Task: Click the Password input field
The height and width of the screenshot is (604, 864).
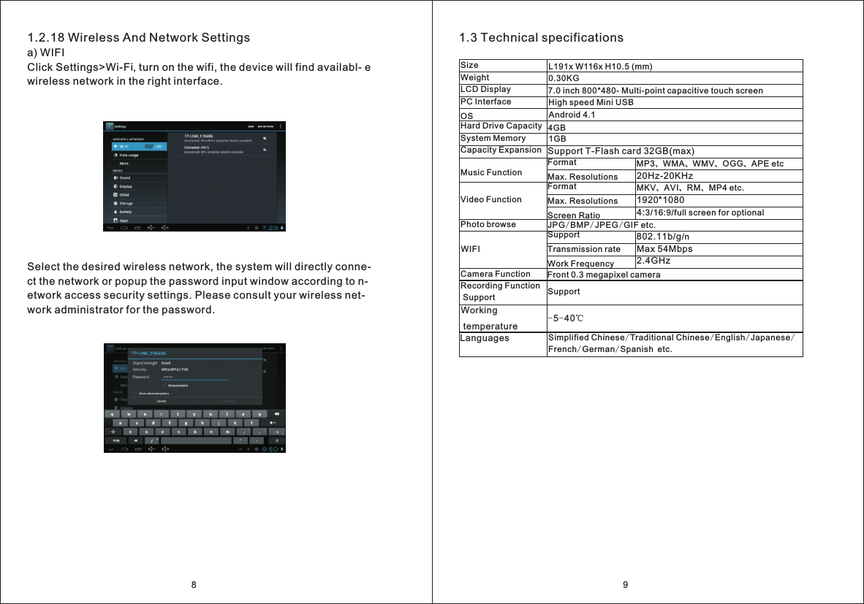Action: point(196,378)
